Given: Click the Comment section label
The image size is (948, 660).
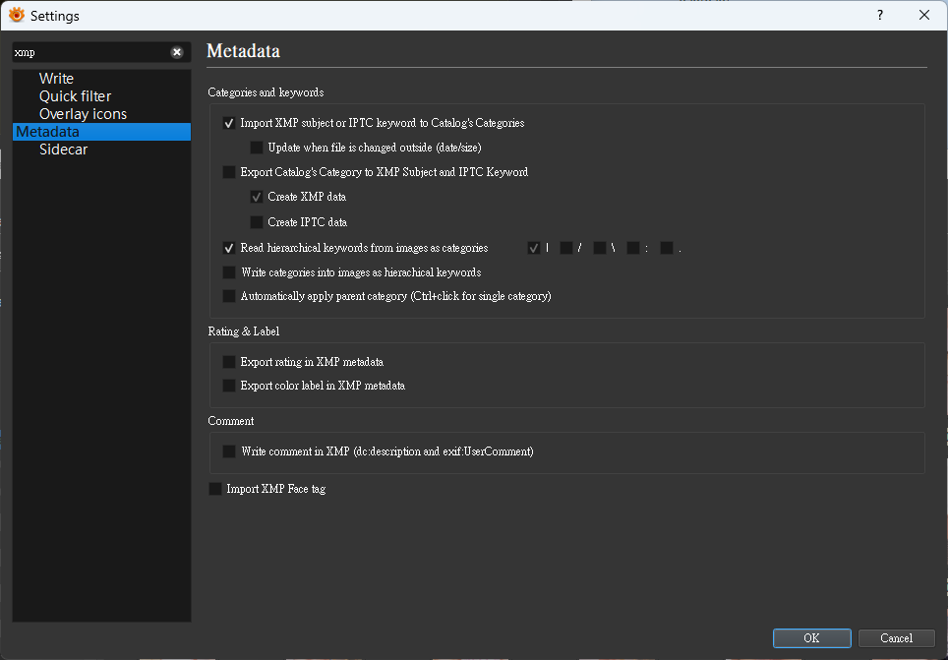Looking at the screenshot, I should pyautogui.click(x=231, y=421).
